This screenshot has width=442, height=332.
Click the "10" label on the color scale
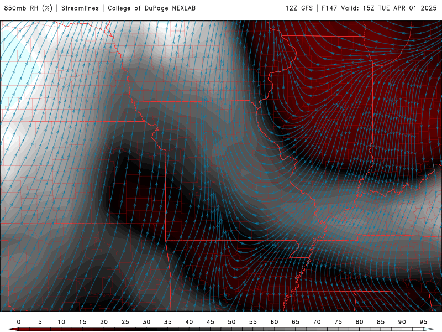(x=61, y=322)
